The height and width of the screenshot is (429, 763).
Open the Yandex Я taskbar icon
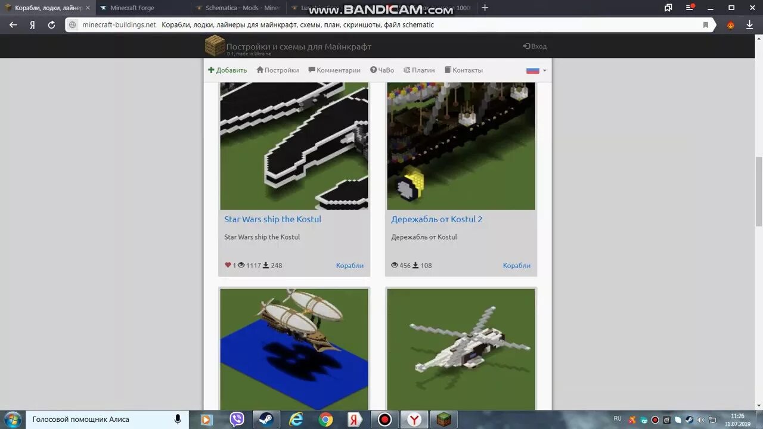[354, 419]
